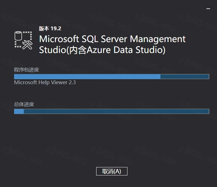217x187 pixels.
Task: Click the word Management in the title
Action: 158,39
